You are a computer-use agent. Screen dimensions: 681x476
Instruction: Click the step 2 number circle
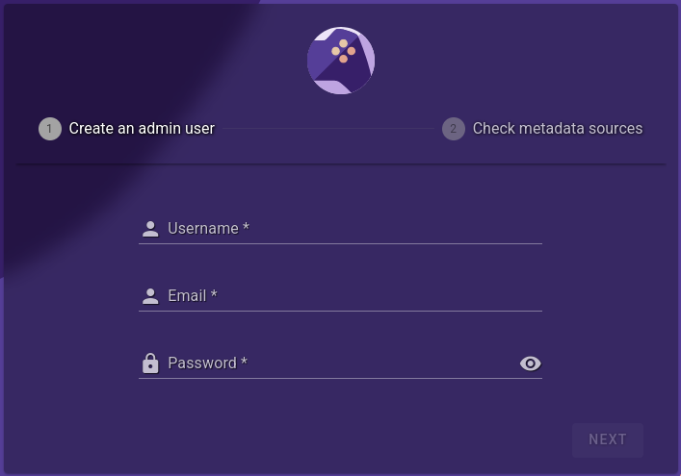454,129
